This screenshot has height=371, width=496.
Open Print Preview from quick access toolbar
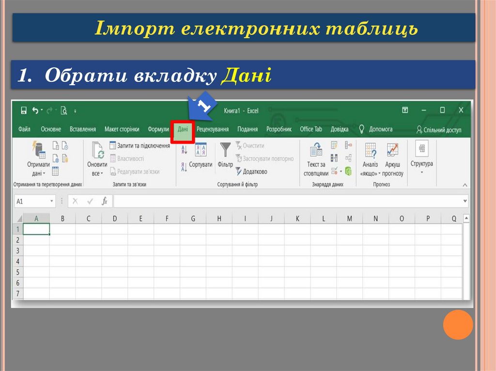(64, 111)
